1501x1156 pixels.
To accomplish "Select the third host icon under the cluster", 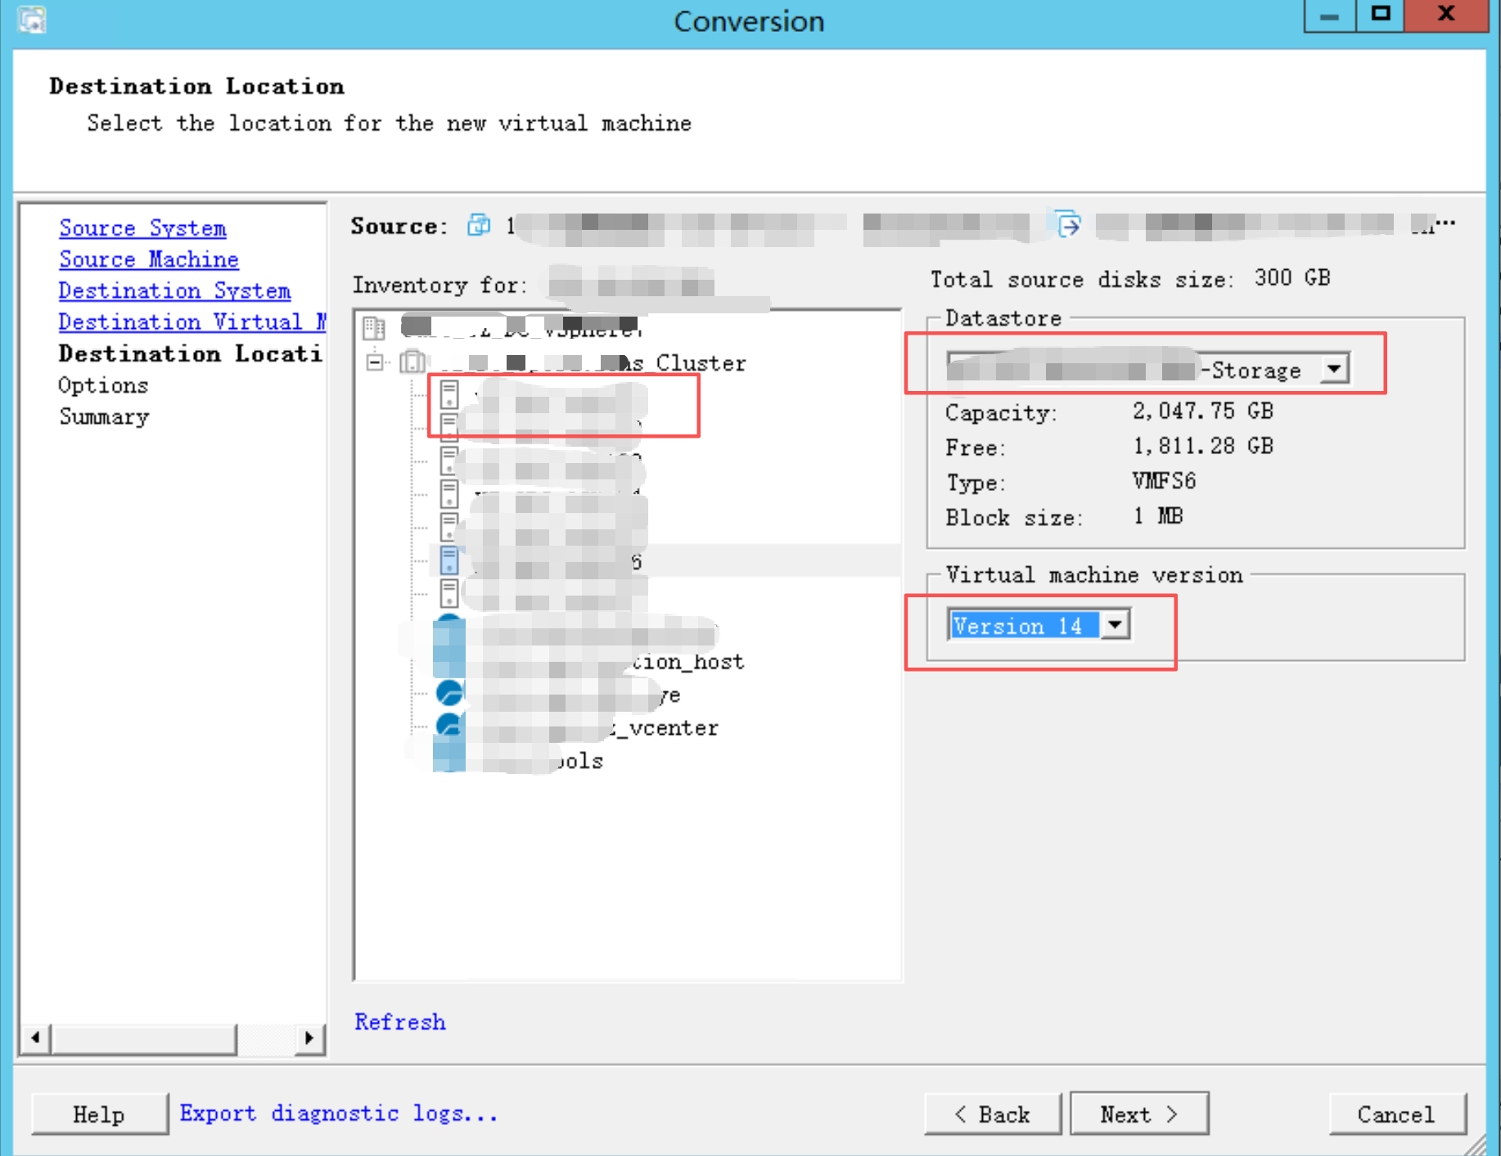I will click(449, 461).
